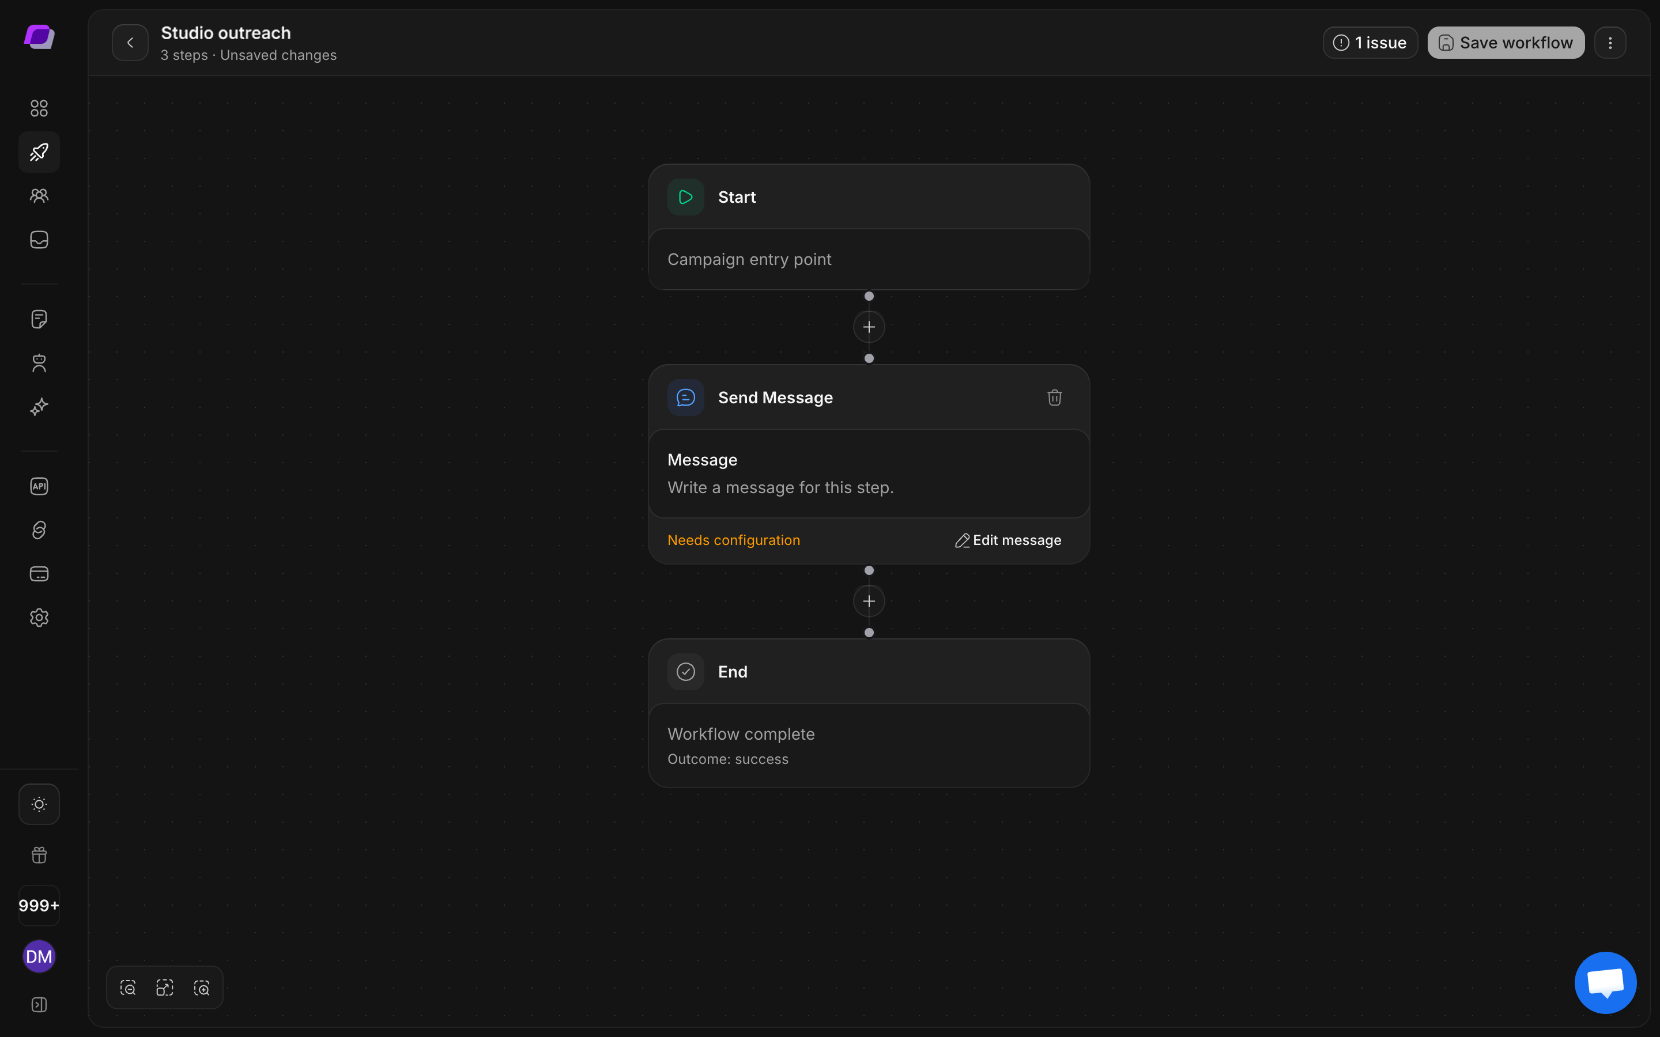Select the Send Message chat icon

pos(686,398)
